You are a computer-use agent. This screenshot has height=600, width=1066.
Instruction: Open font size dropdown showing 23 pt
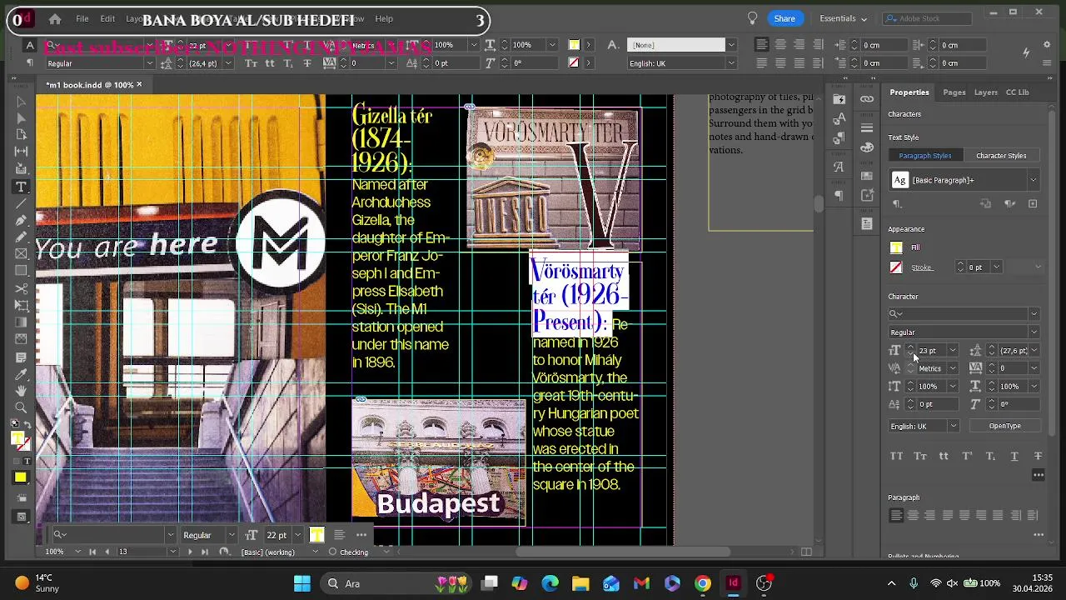pos(953,351)
